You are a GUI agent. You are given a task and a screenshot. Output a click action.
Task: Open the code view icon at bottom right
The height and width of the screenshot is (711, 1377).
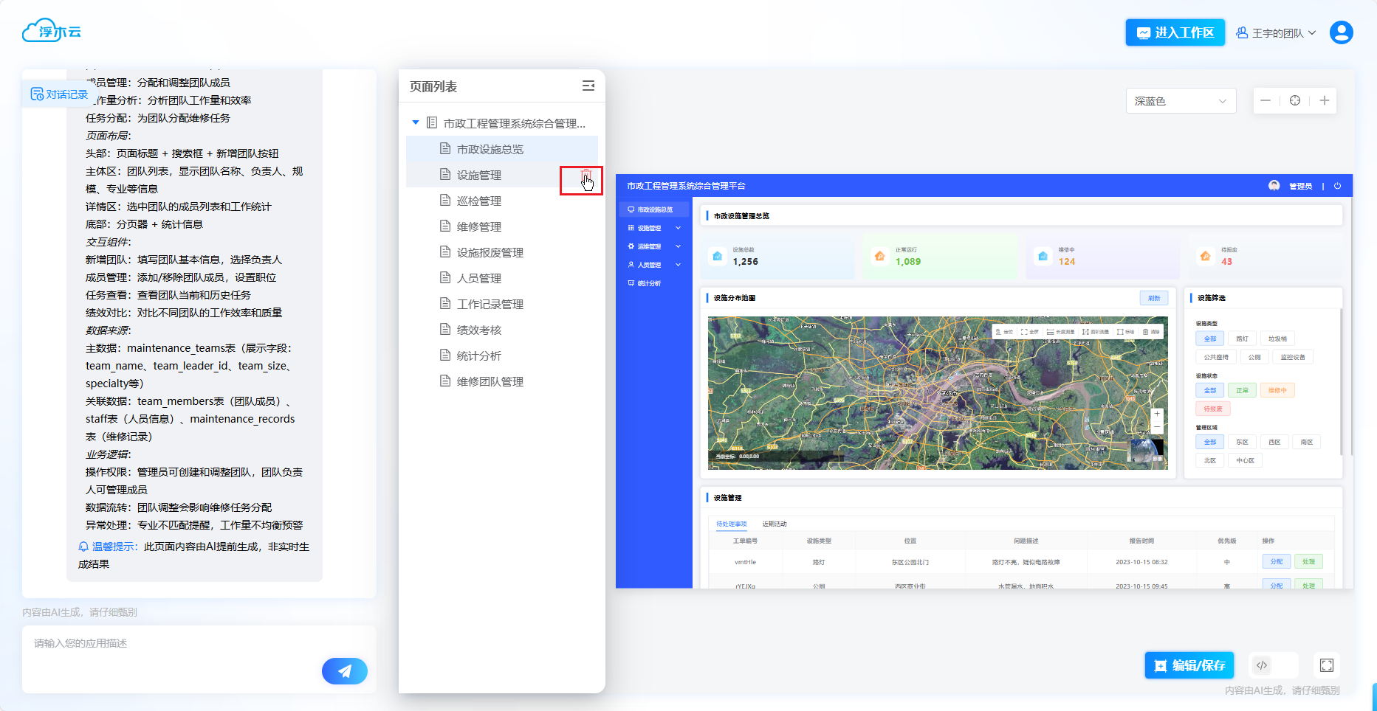point(1262,665)
